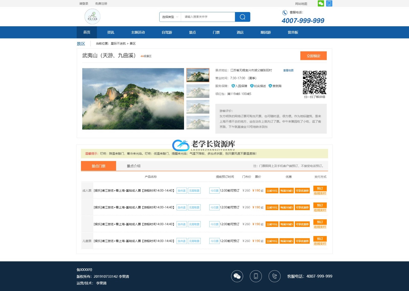
Task: Open 主题活动 in navigation bar
Action: (138, 32)
